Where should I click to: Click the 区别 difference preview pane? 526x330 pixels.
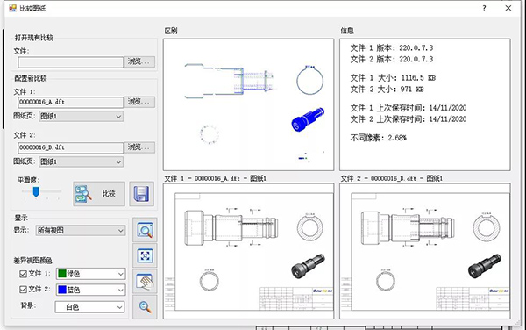click(249, 104)
